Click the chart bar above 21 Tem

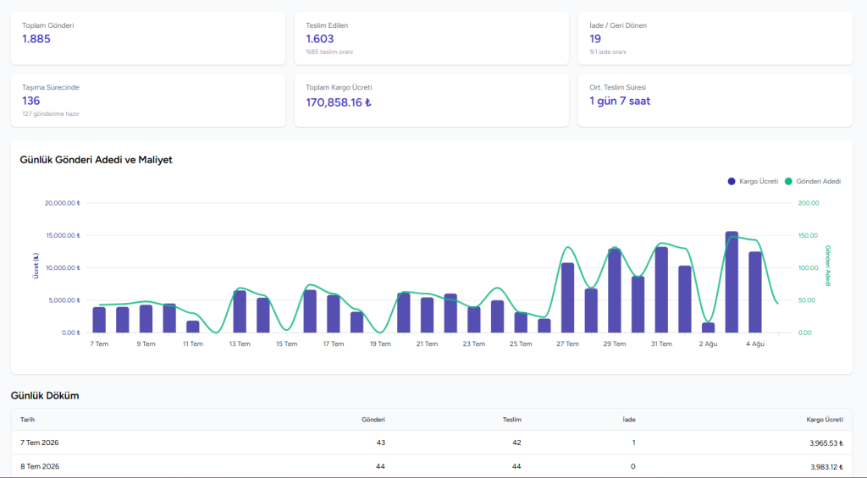[427, 315]
